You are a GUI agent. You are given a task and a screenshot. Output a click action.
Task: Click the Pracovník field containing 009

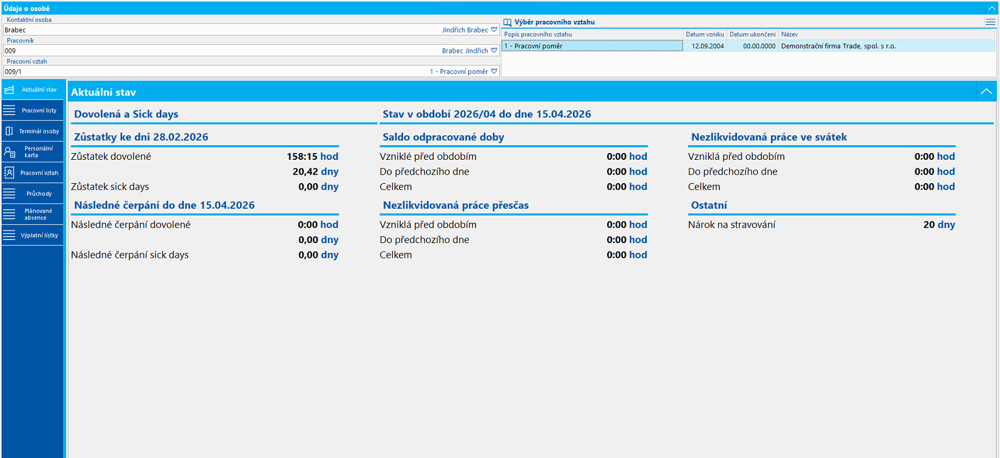point(251,50)
